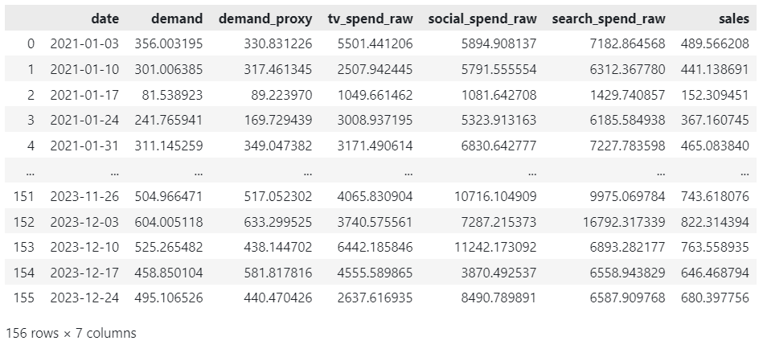Click row index 0
The image size is (763, 353).
point(31,43)
